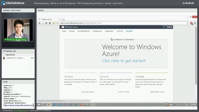Viewport: 199px width, 112px height.
Task: Click the Windows Start button in the taskbar
Action: 39,105
